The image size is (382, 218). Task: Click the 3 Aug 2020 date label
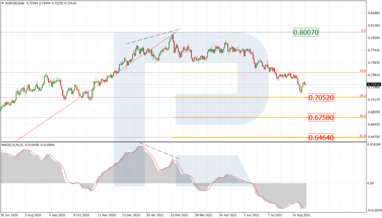tap(33, 216)
